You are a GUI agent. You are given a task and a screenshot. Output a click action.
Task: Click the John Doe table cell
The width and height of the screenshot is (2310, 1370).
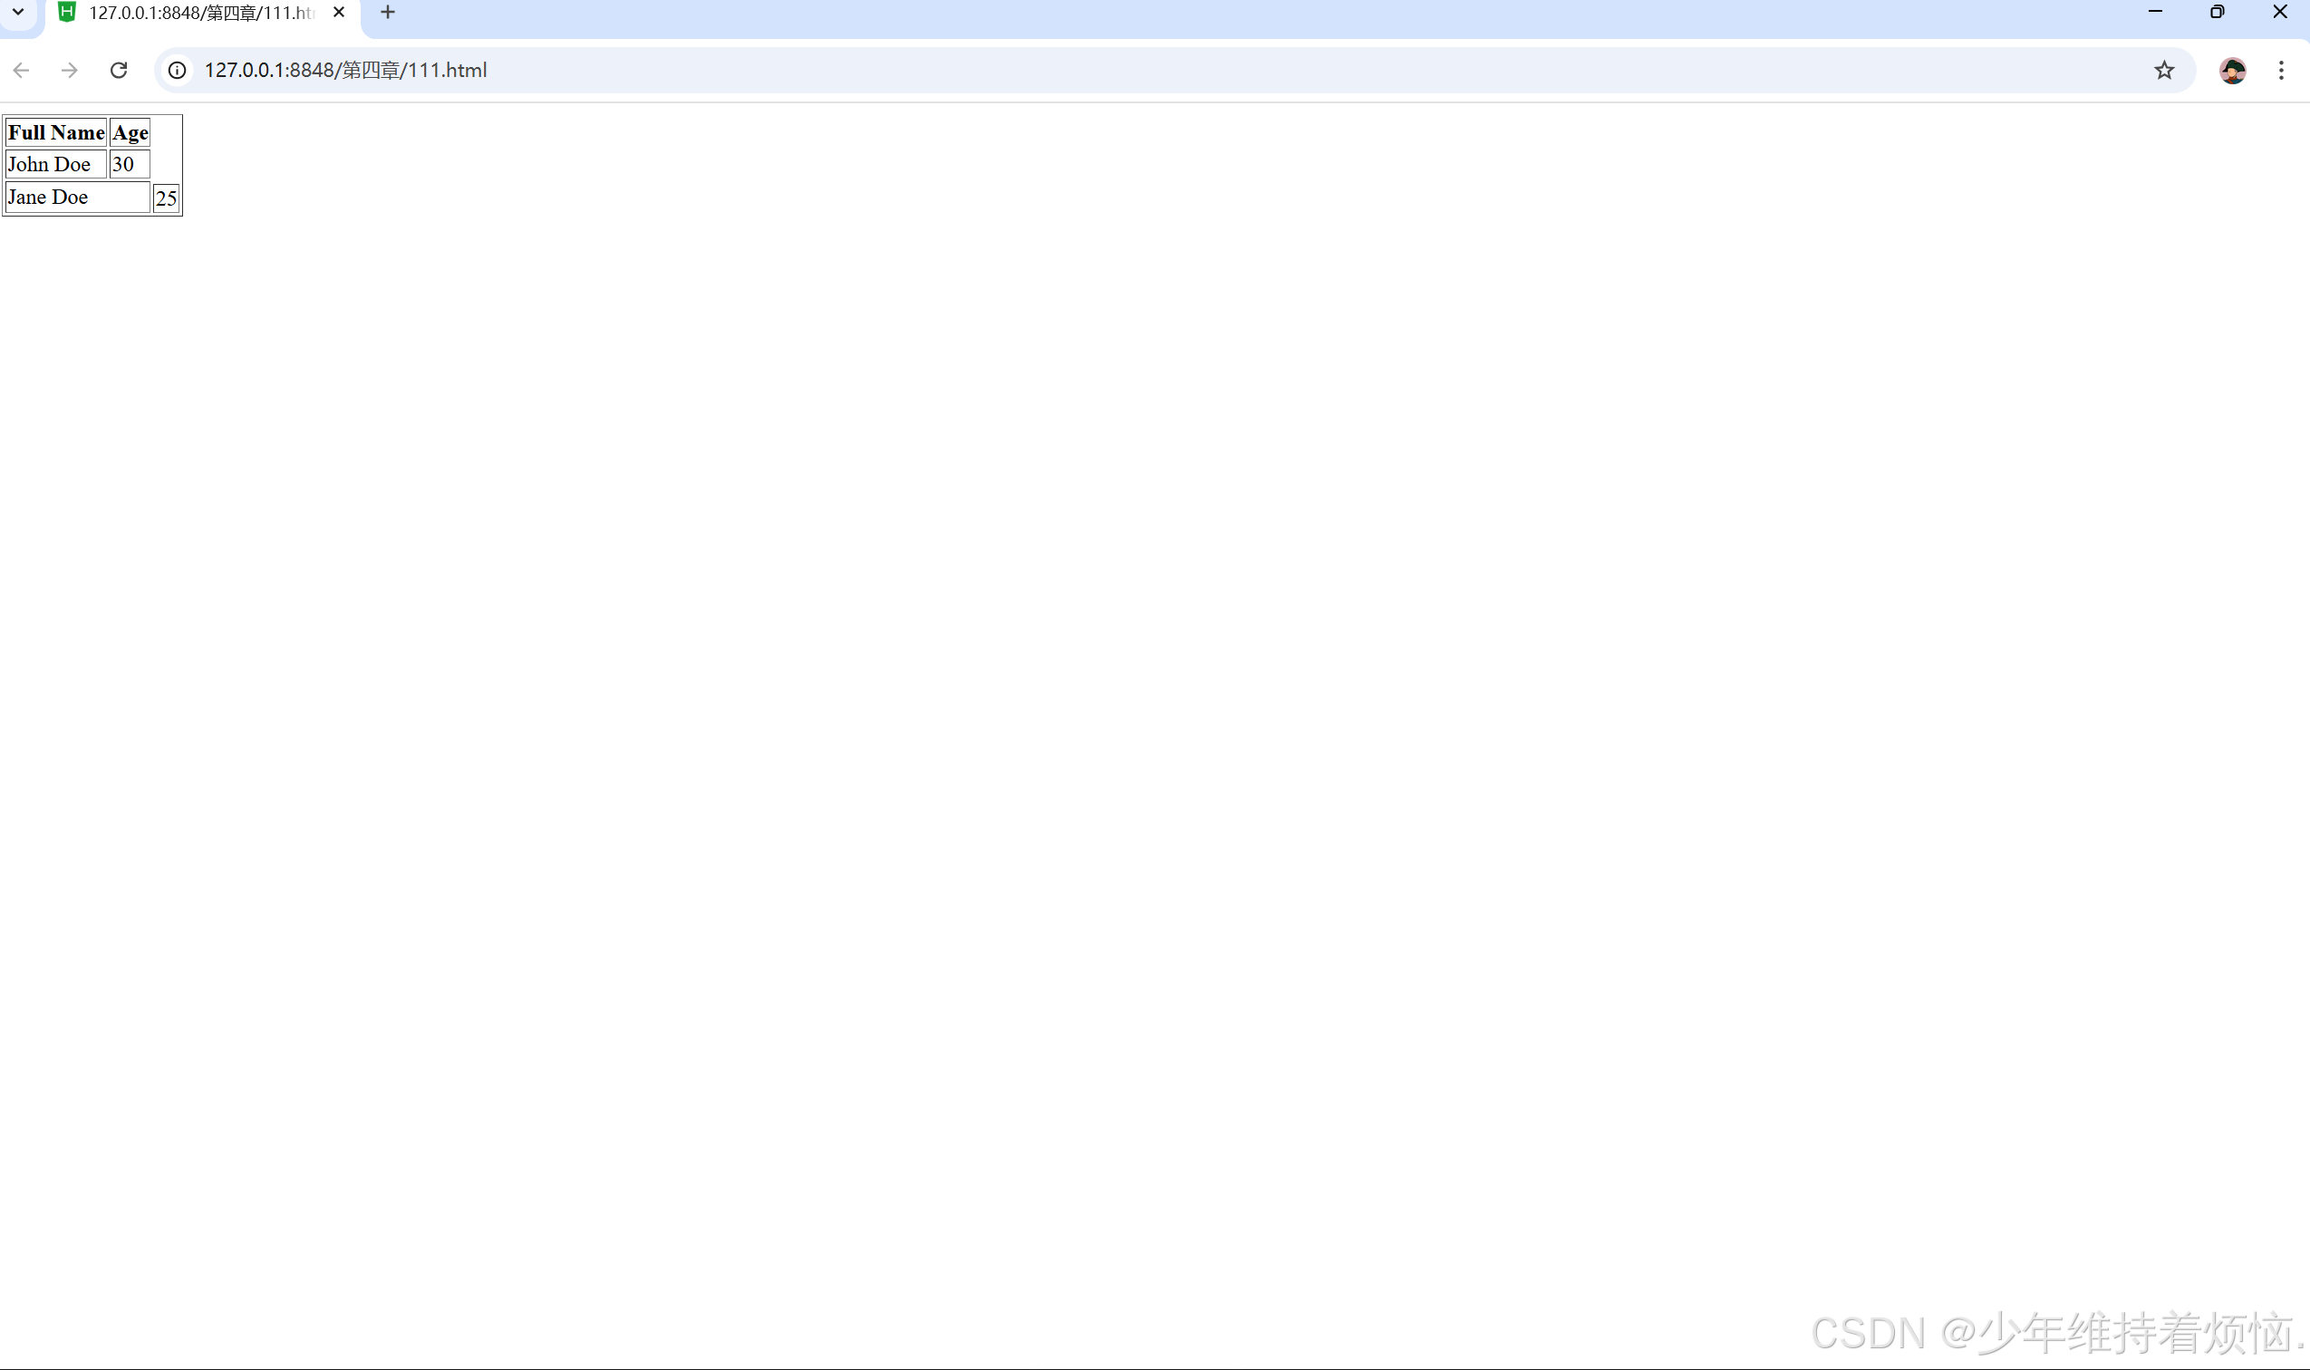click(x=55, y=165)
